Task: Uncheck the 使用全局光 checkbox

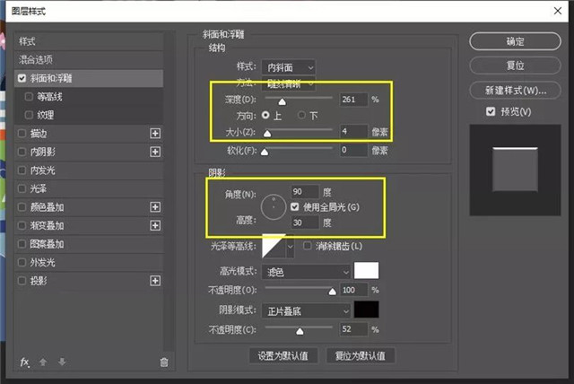Action: click(x=296, y=207)
